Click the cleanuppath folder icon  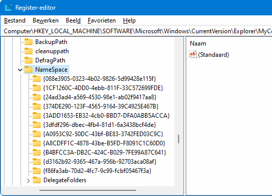pos(29,51)
